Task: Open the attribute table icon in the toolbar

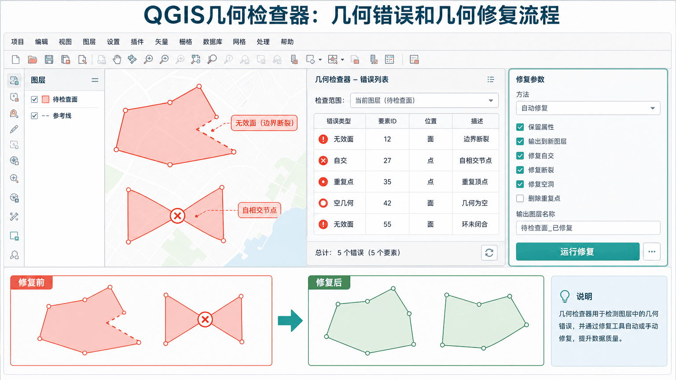Action: [x=389, y=59]
